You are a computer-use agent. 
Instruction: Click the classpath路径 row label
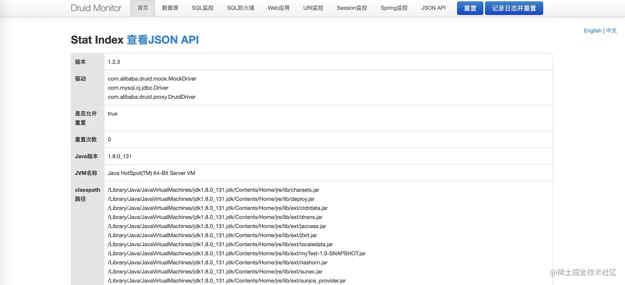point(87,194)
